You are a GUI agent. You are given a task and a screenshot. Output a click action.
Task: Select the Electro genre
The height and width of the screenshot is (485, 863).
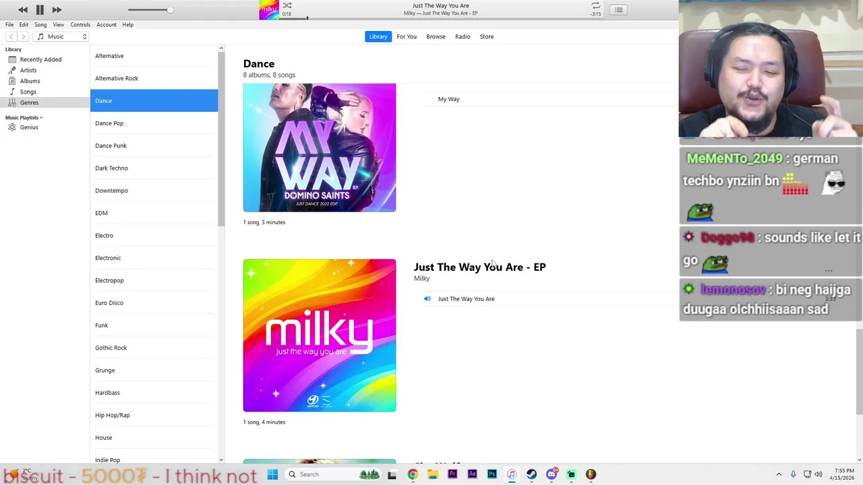coord(154,235)
